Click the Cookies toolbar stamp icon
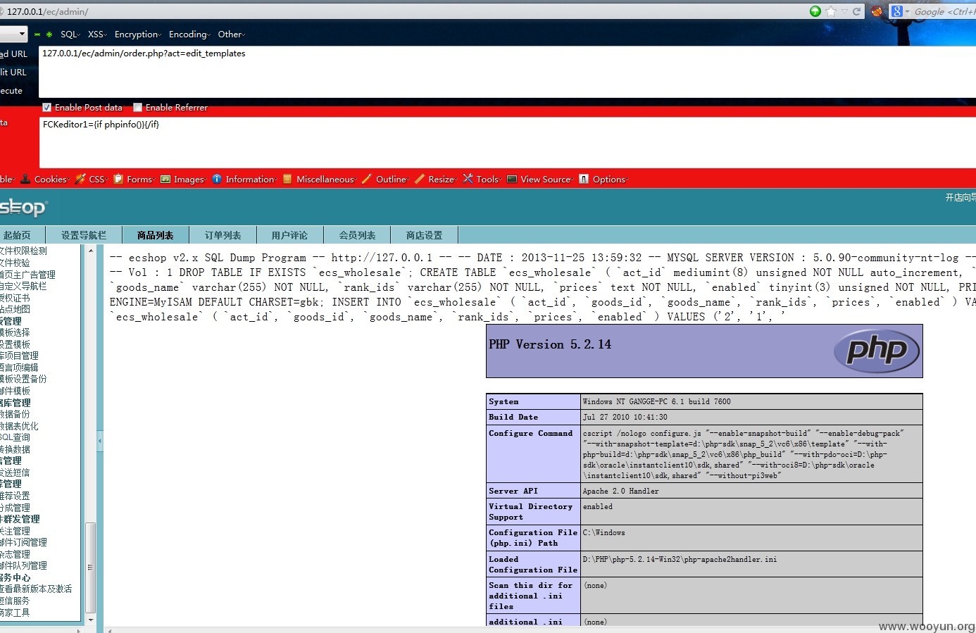The image size is (976, 633). coord(25,179)
